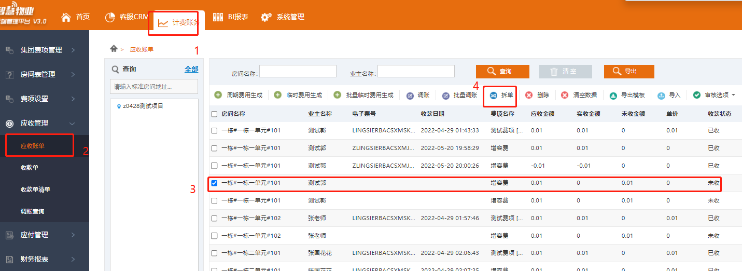The image size is (742, 271).
Task: Click the gear icon for 系统管理
Action: pos(267,17)
